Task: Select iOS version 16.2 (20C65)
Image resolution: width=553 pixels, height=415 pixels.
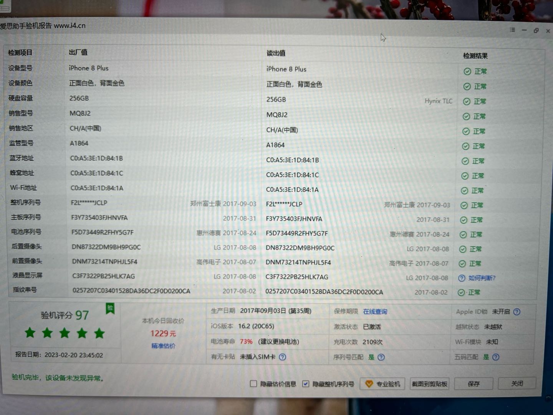Action: point(256,326)
